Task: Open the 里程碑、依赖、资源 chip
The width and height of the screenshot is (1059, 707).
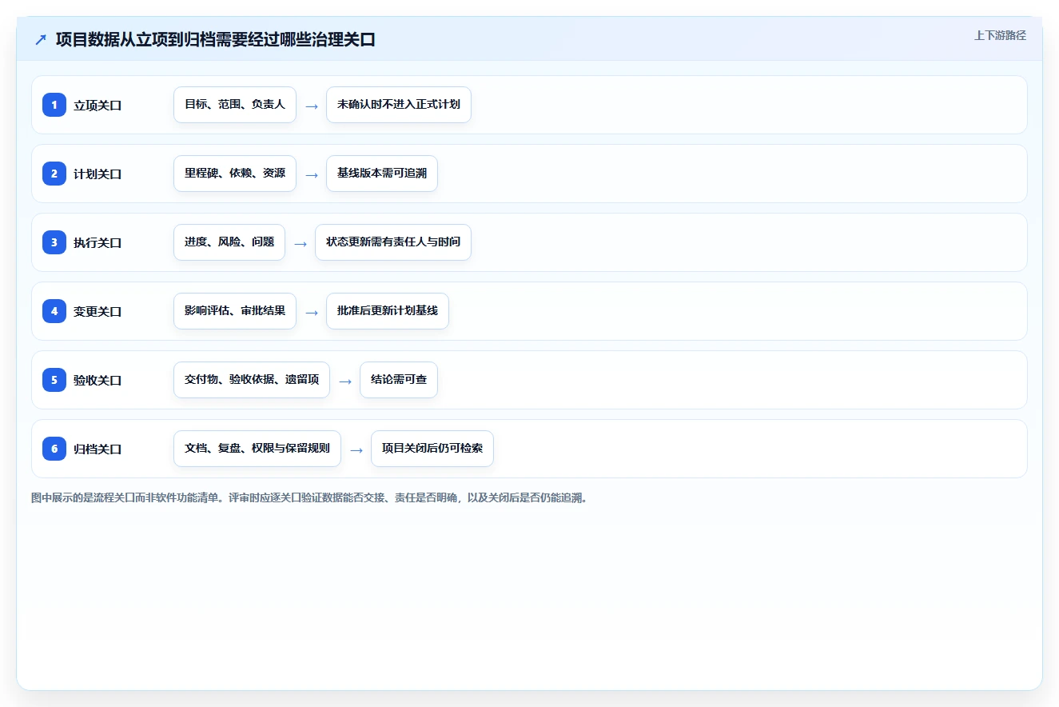Action: pos(235,174)
